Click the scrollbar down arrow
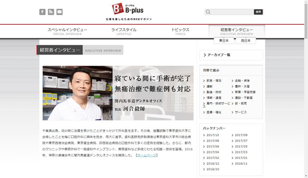The image size is (308, 178). (x=306, y=176)
